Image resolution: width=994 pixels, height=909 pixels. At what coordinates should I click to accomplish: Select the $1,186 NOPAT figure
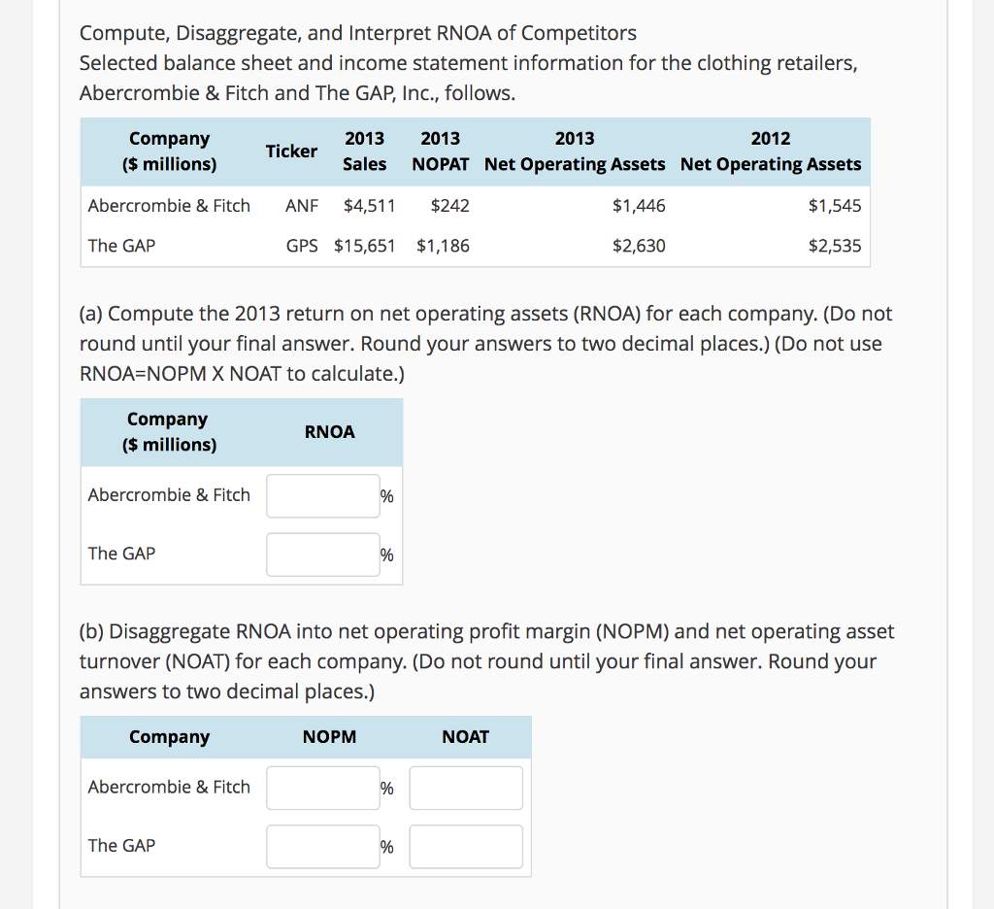tap(443, 246)
